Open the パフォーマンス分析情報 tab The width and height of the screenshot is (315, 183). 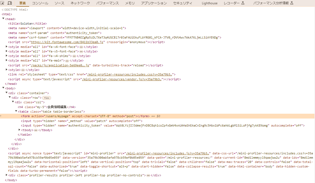(x=273, y=3)
